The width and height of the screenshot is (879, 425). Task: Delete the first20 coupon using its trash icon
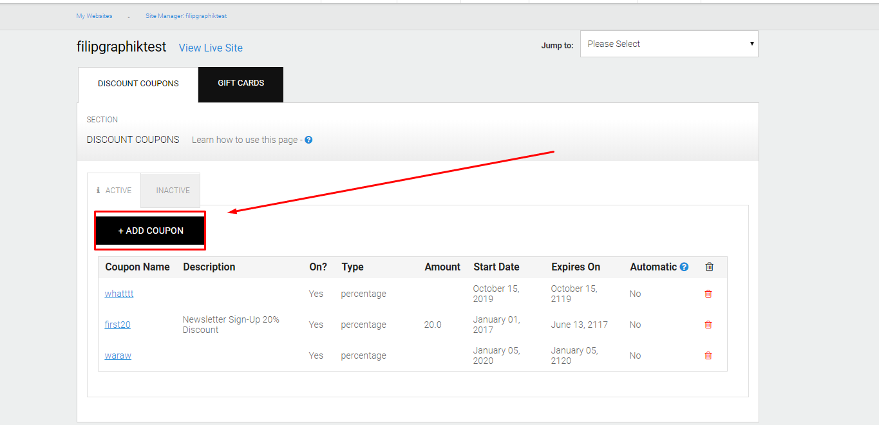pyautogui.click(x=708, y=325)
